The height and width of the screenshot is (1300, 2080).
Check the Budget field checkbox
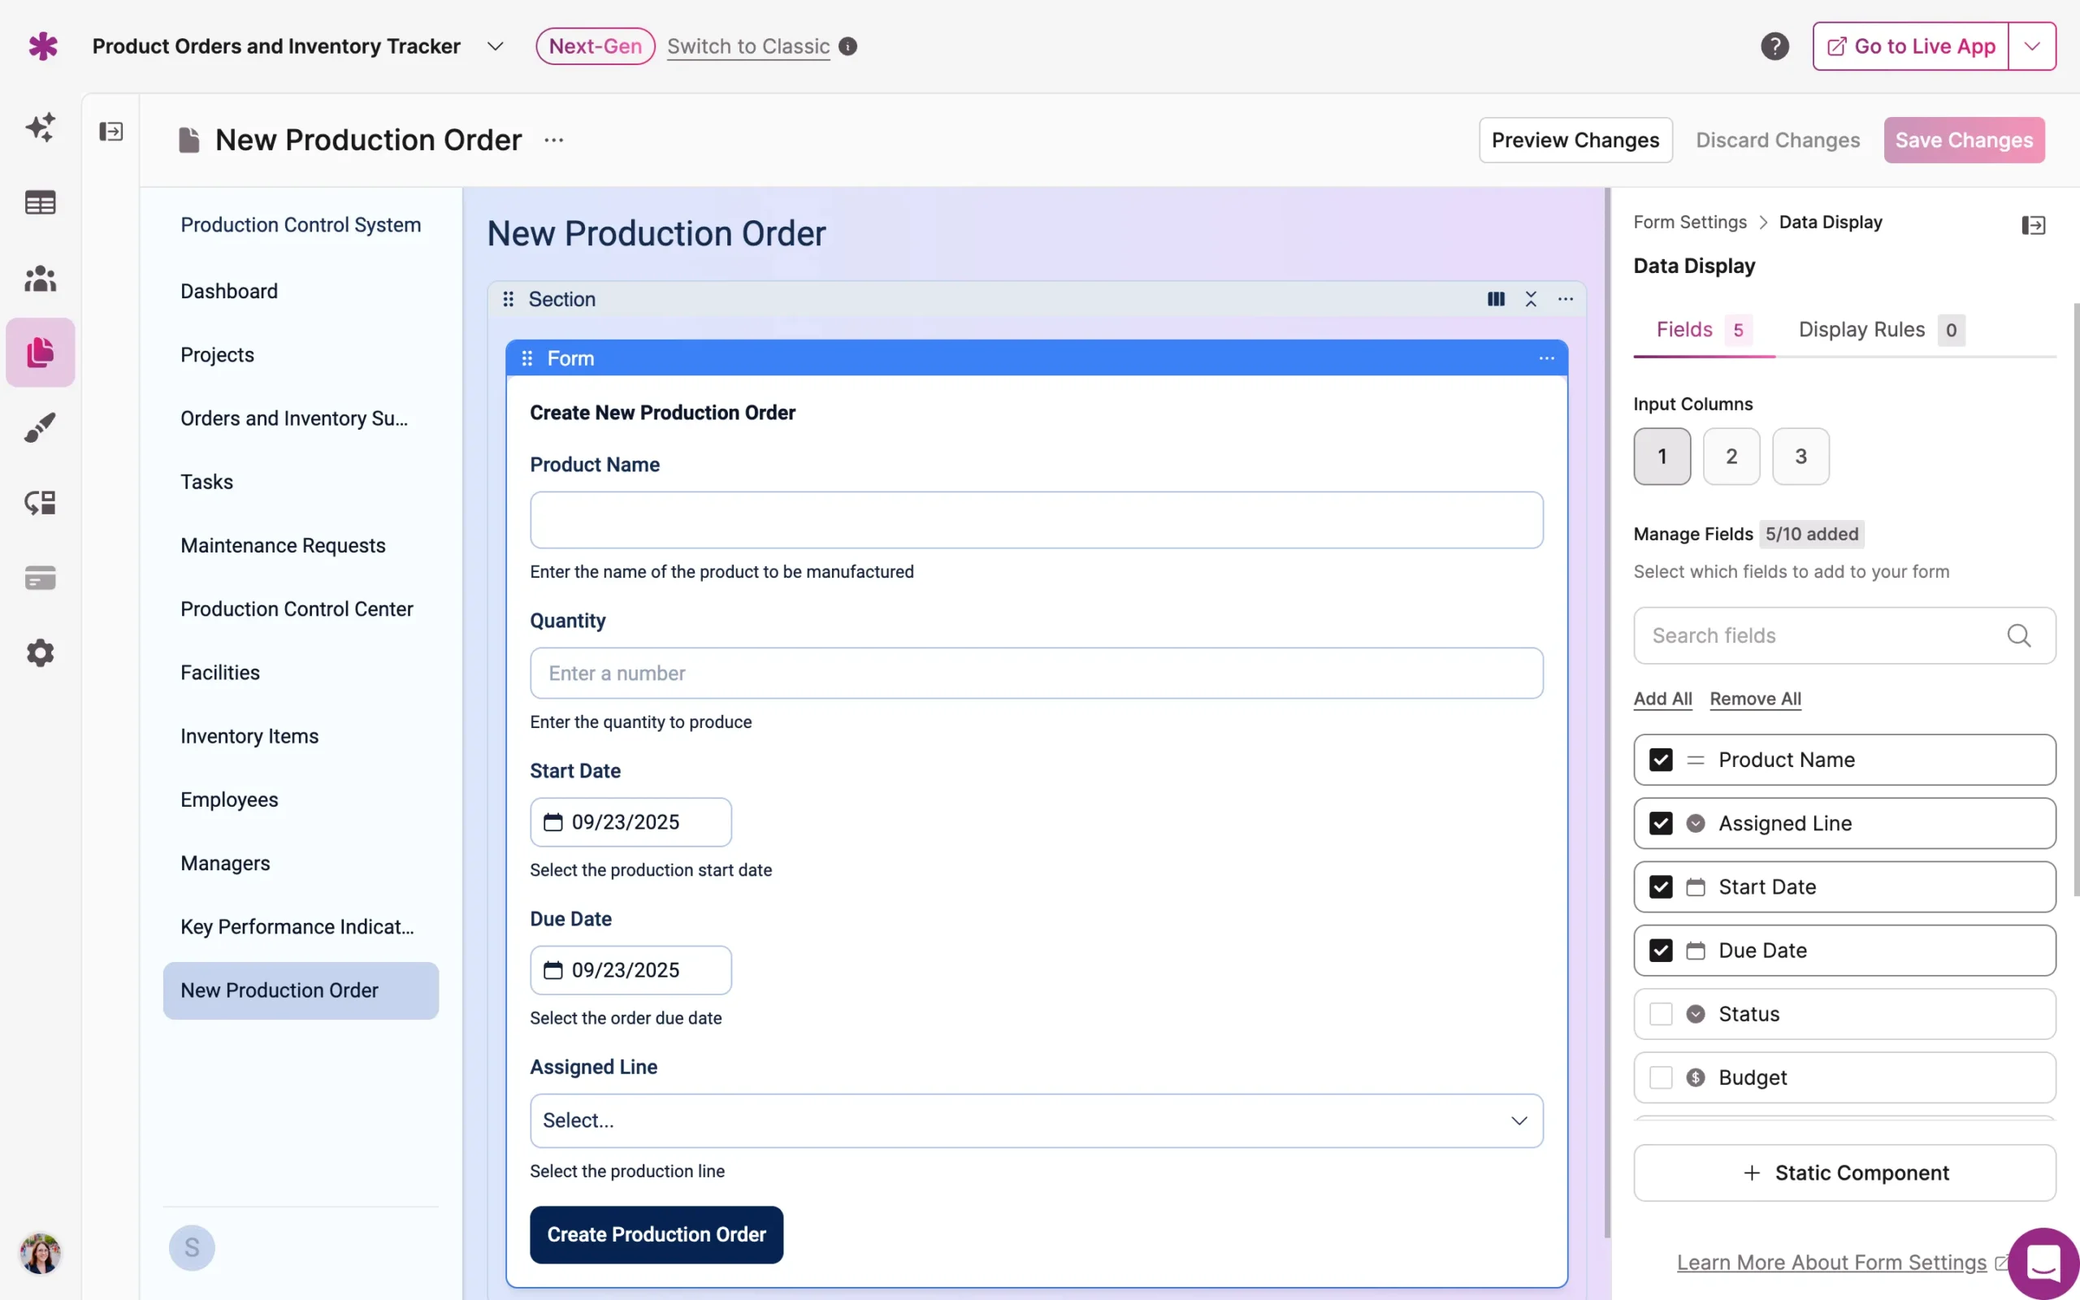click(1661, 1078)
